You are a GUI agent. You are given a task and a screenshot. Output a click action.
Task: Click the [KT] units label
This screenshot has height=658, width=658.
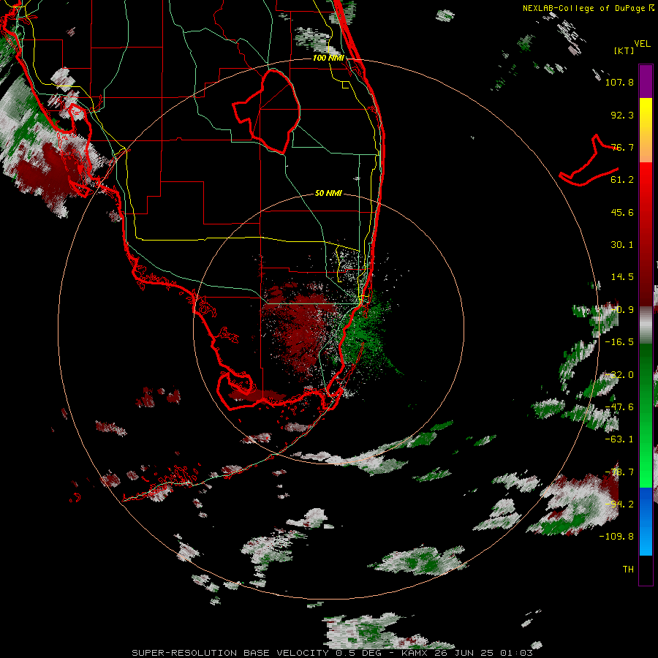tap(624, 50)
